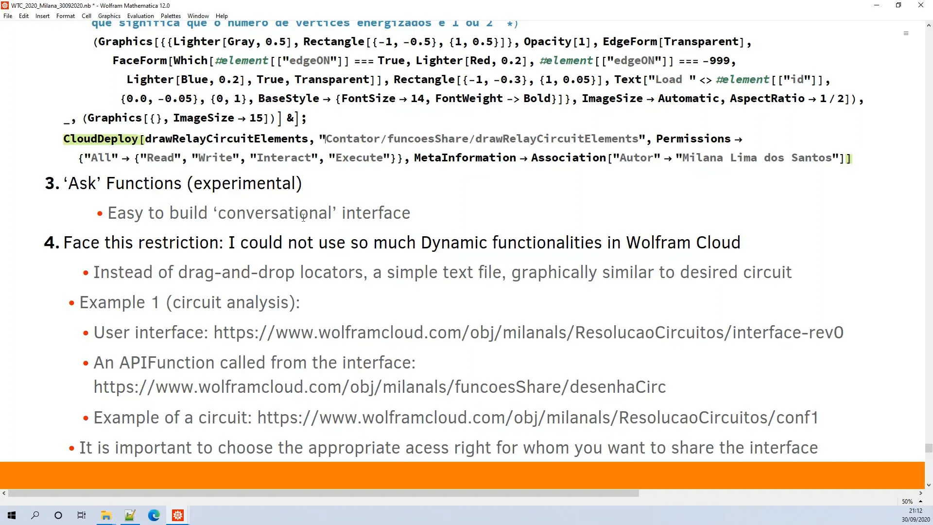The height and width of the screenshot is (525, 933).
Task: Open the interface-rev0 wolframcloud link
Action: click(528, 332)
